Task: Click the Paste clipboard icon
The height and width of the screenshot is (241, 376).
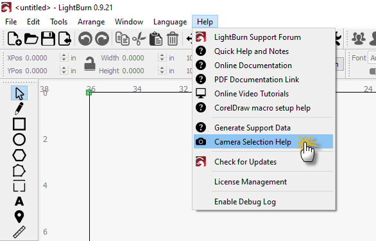Action: 156,39
